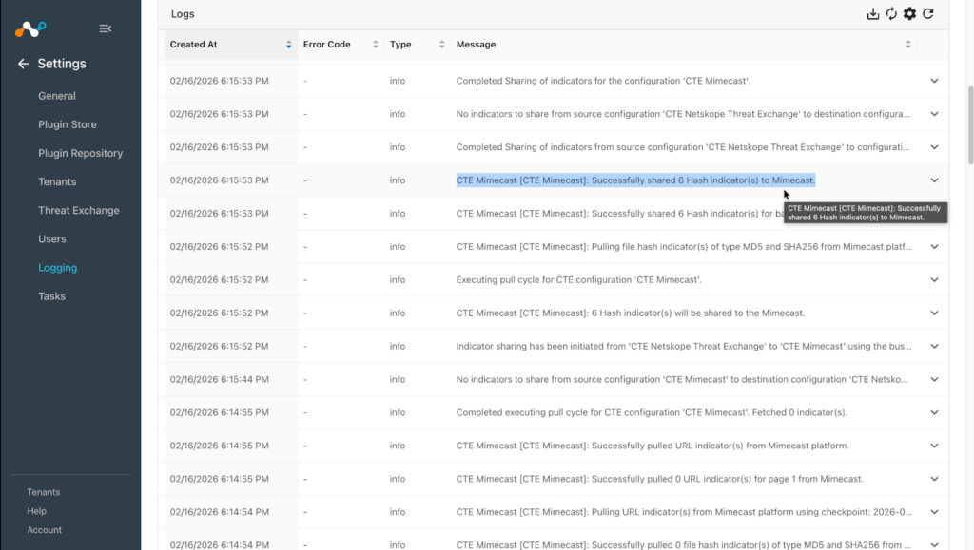Click the Netskope logo icon
Screen dimensions: 974x550
(x=30, y=28)
